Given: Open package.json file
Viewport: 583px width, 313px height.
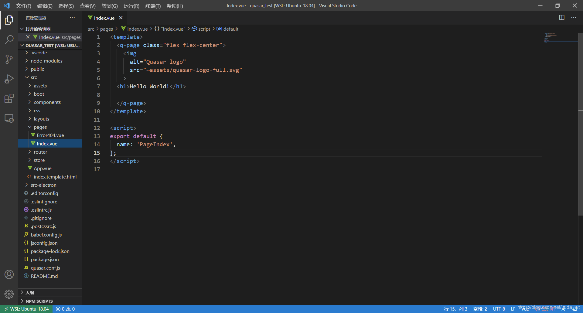Looking at the screenshot, I should click(50, 259).
